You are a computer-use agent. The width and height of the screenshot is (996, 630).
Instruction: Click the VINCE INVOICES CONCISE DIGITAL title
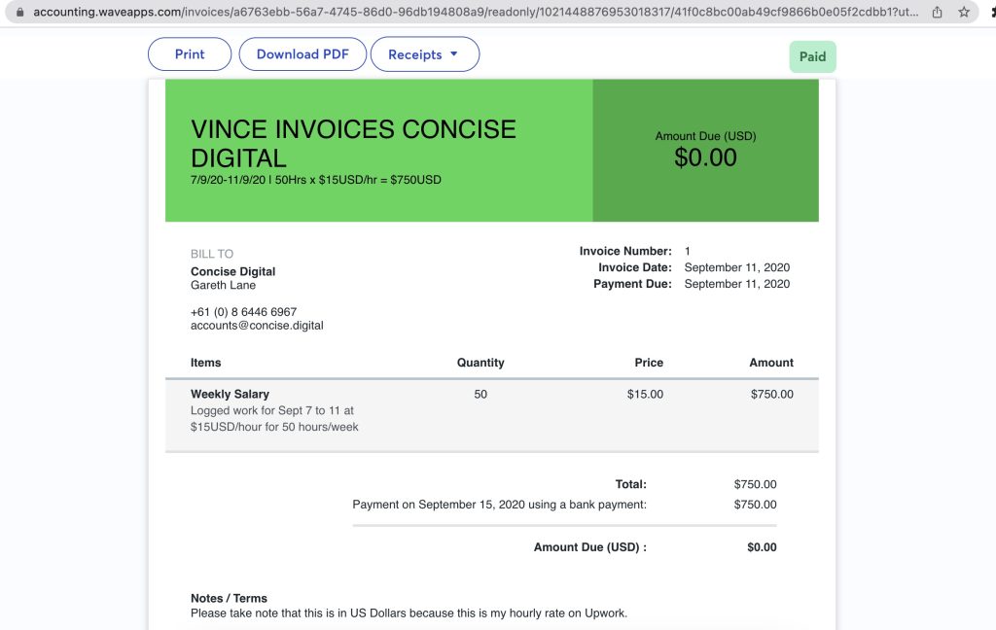point(353,143)
